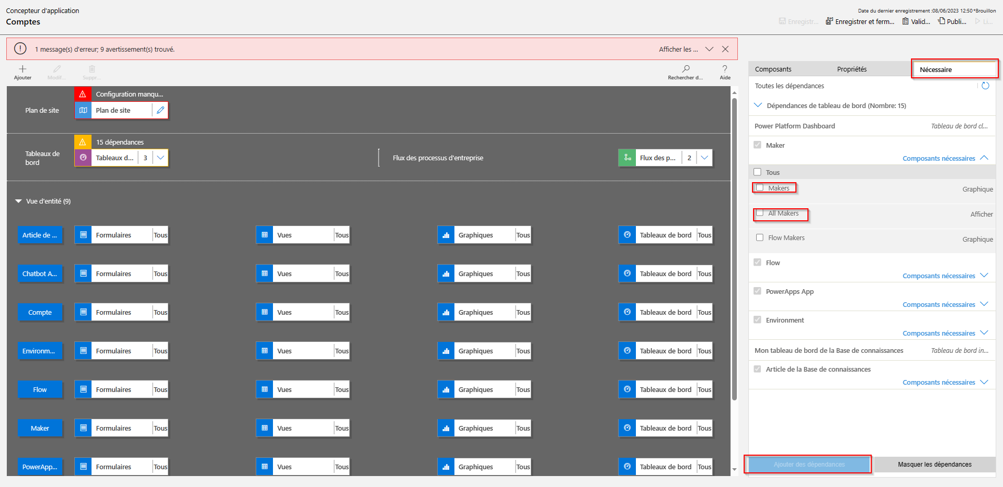Click Formulaires icon in Article de row
The height and width of the screenshot is (487, 1003).
tap(83, 235)
